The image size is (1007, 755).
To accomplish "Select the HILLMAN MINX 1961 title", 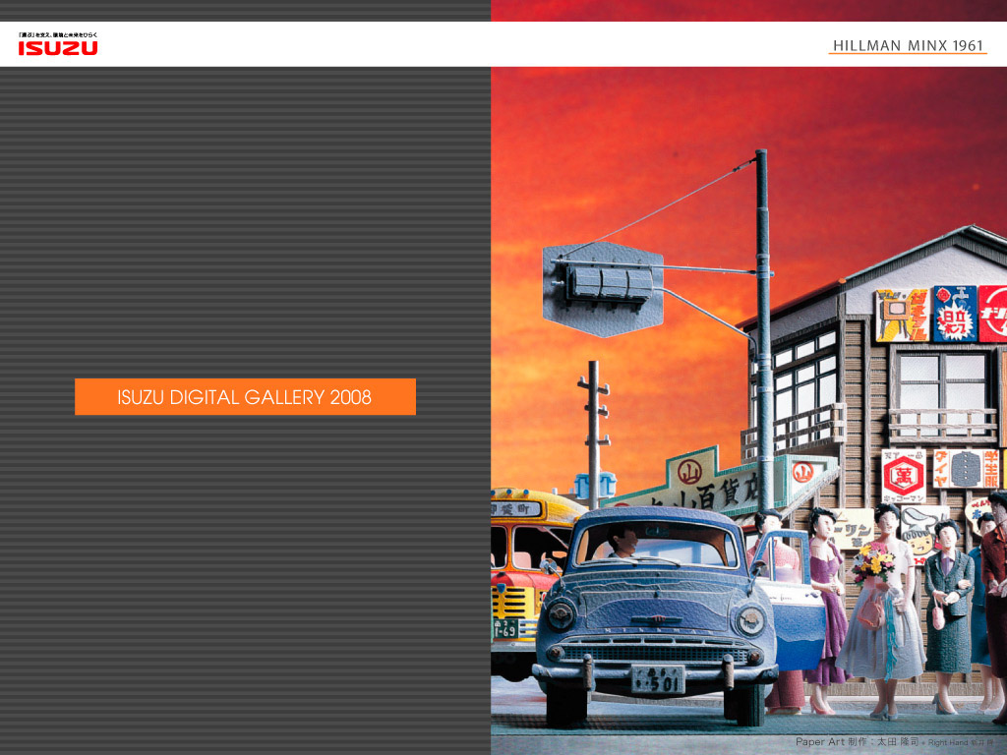I will [908, 45].
